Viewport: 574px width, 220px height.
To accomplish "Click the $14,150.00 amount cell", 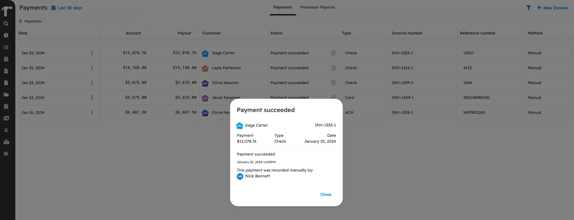I will click(135, 68).
